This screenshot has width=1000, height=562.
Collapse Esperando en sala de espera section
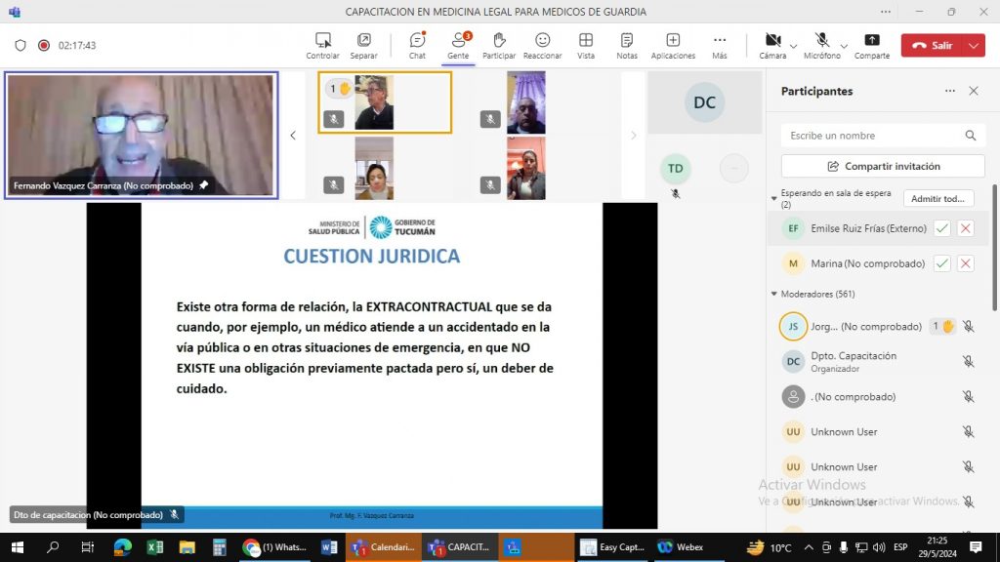[774, 198]
